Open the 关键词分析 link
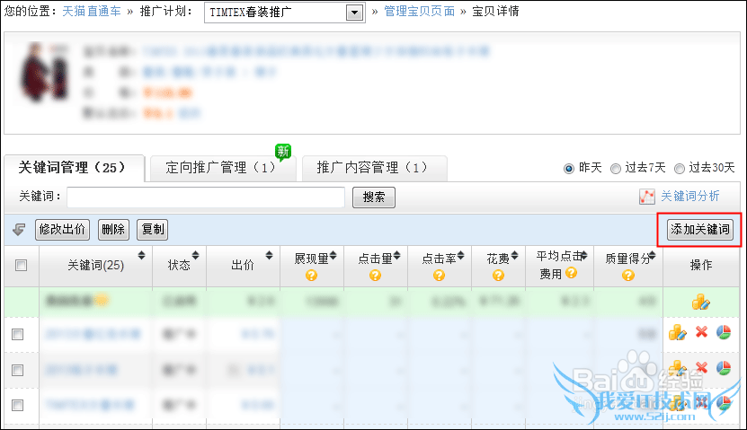The width and height of the screenshot is (747, 430). [x=689, y=196]
